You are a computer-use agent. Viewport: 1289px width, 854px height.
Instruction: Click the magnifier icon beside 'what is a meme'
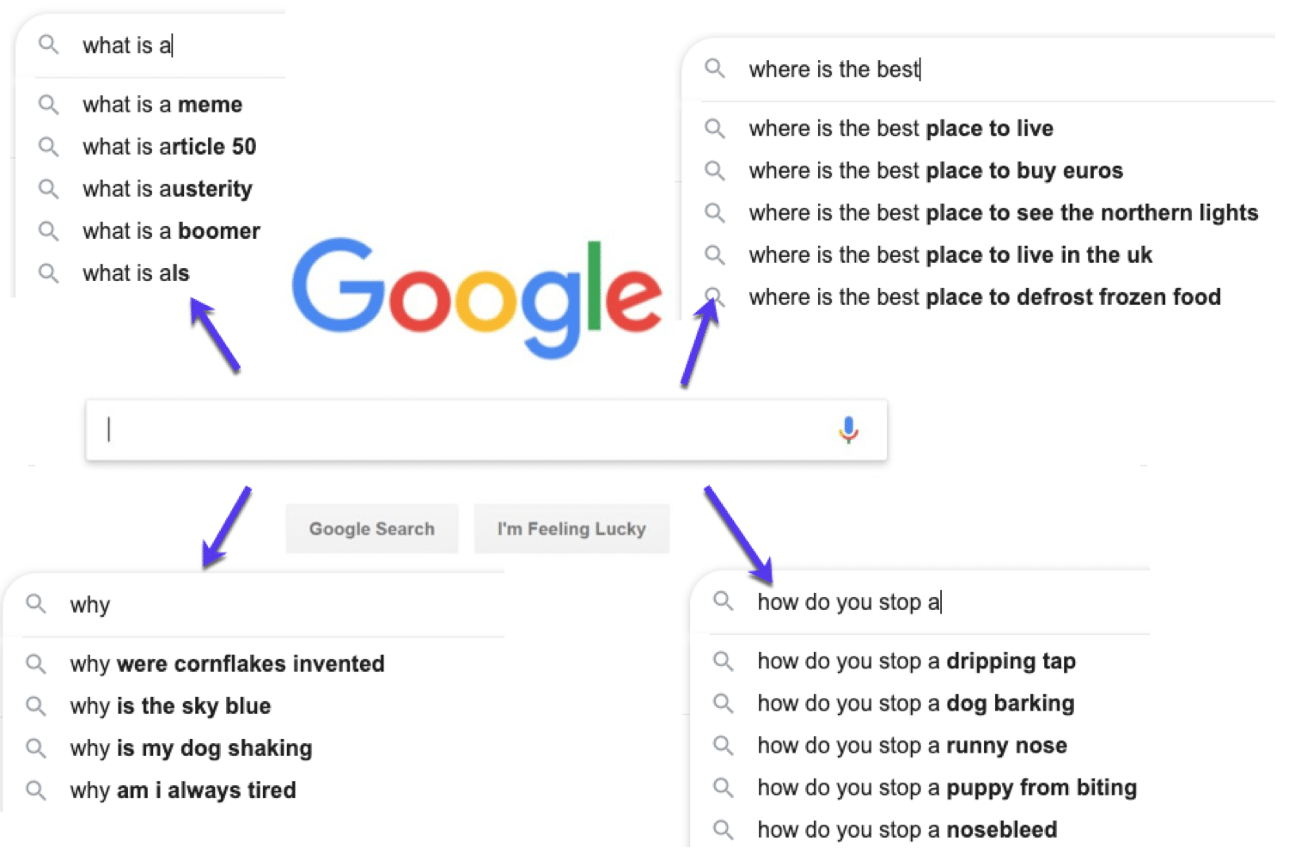click(x=48, y=104)
